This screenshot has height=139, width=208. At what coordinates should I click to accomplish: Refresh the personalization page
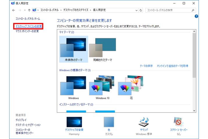click(x=141, y=10)
